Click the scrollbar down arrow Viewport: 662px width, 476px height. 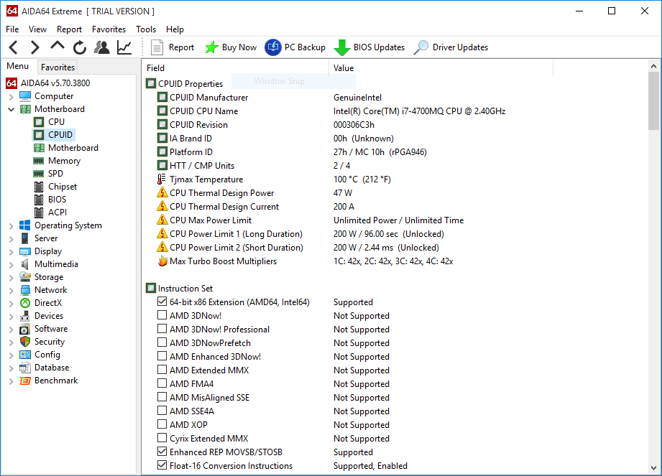point(653,468)
